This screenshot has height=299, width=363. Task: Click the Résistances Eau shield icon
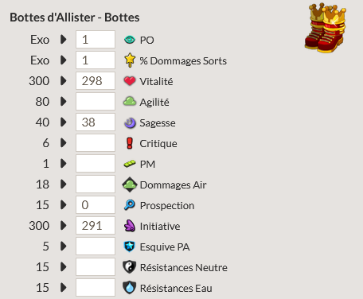[130, 288]
